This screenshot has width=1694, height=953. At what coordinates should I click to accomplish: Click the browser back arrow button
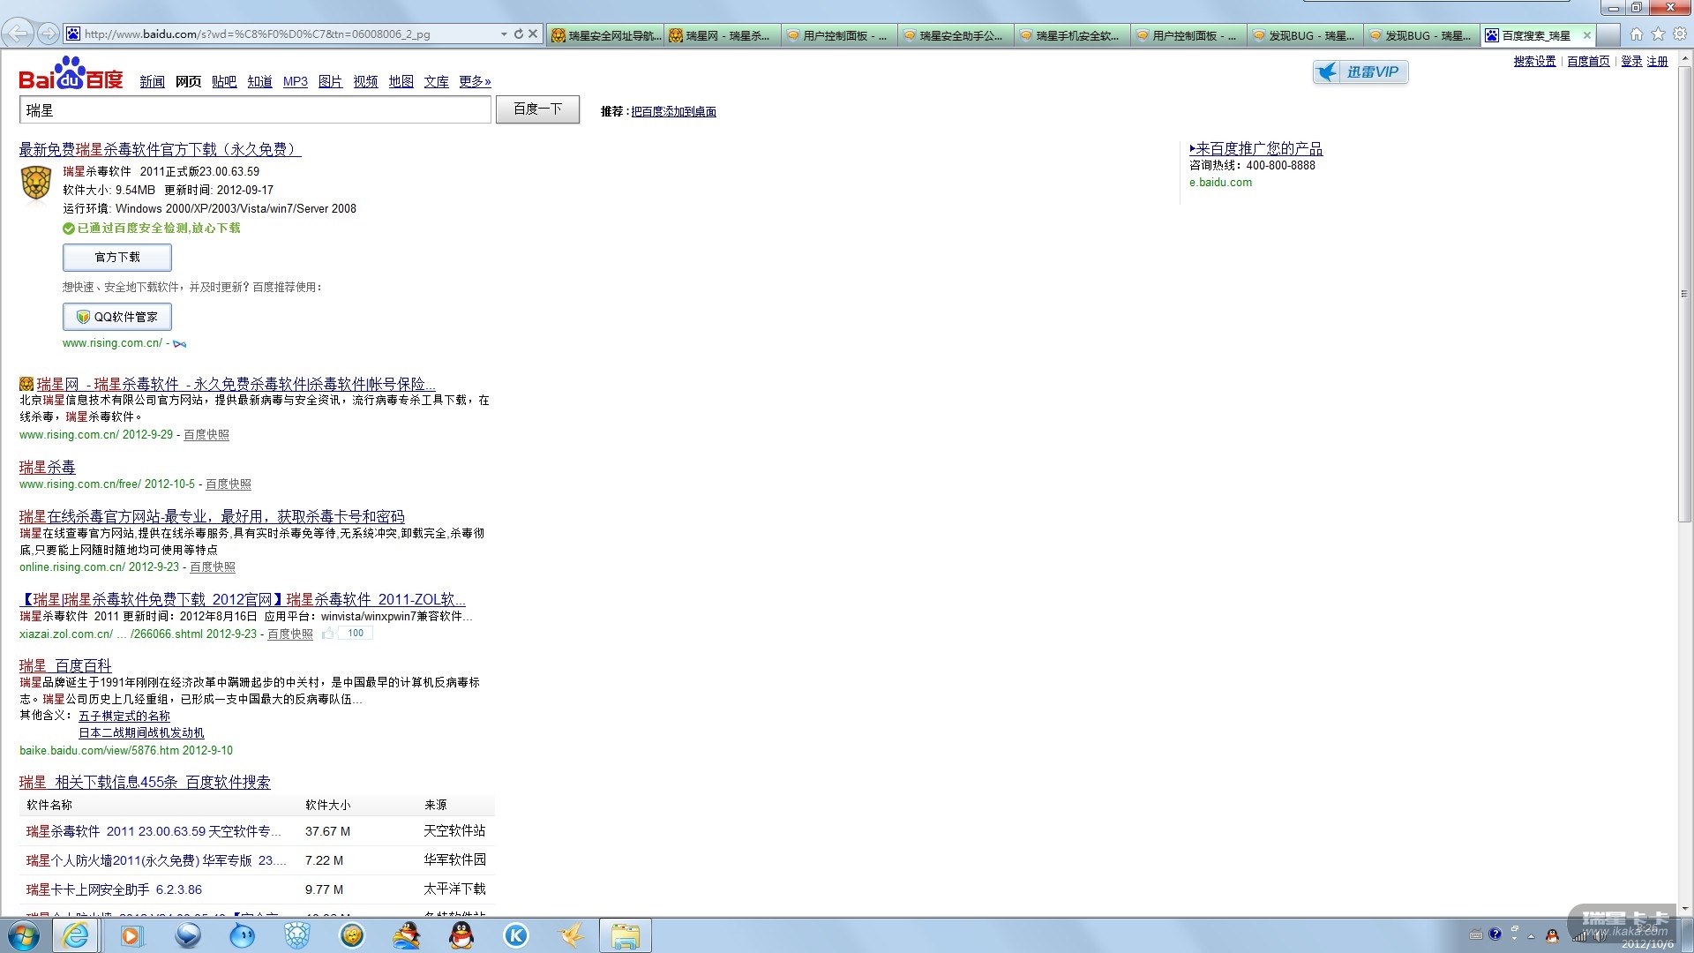point(17,34)
